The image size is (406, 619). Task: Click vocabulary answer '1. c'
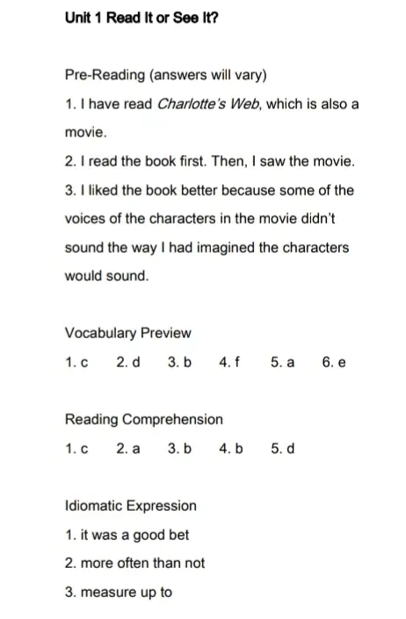76,362
